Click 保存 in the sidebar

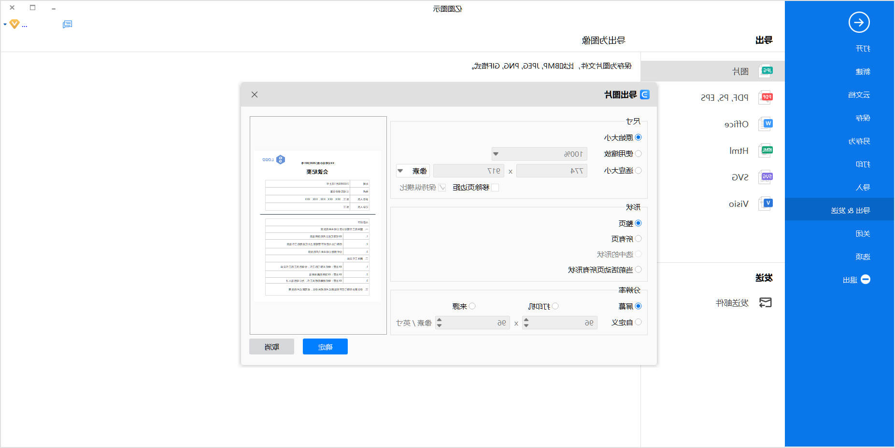(863, 118)
